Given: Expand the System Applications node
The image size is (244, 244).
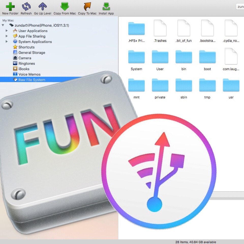Looking at the screenshot, I should [x=7, y=42].
